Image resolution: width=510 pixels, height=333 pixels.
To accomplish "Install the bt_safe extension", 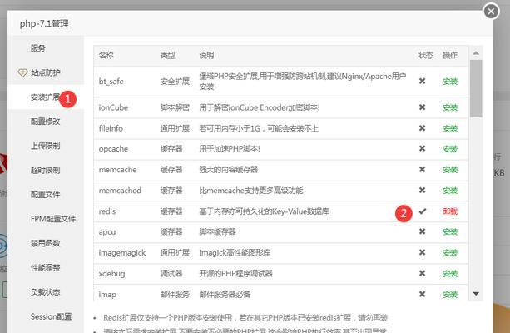I will [x=450, y=82].
